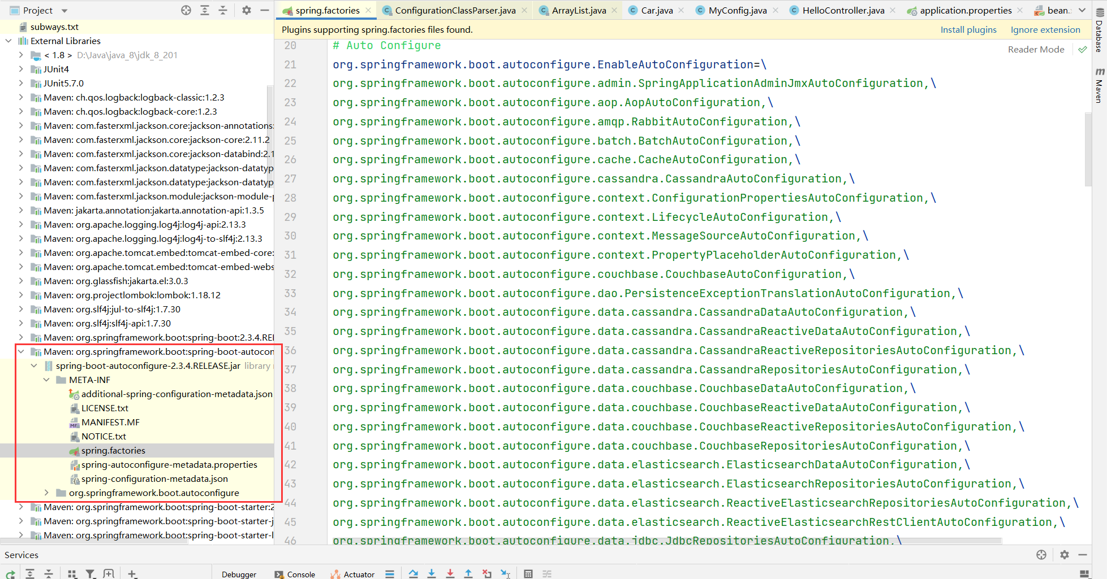Open Project panel settings gear
The image size is (1107, 579).
[x=247, y=10]
